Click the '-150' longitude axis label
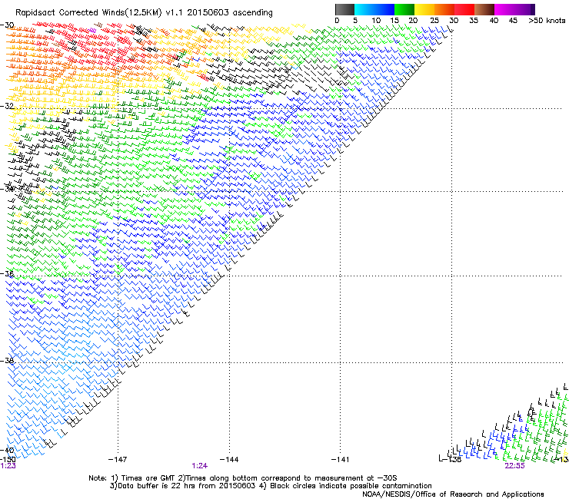The width and height of the screenshot is (569, 499). point(8,459)
